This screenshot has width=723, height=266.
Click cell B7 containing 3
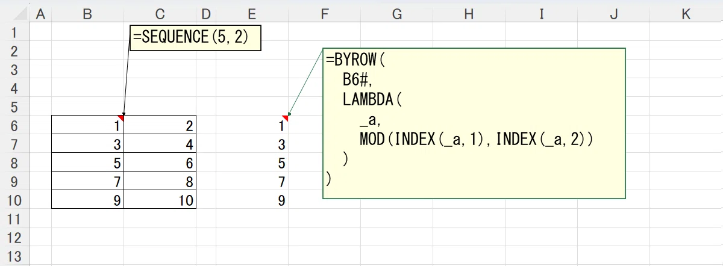pyautogui.click(x=88, y=144)
